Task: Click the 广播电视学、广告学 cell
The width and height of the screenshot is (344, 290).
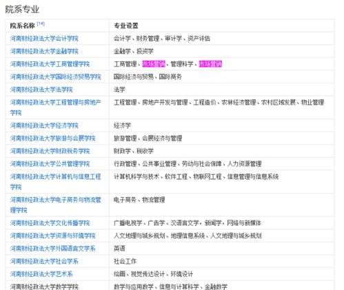Action: [222, 223]
